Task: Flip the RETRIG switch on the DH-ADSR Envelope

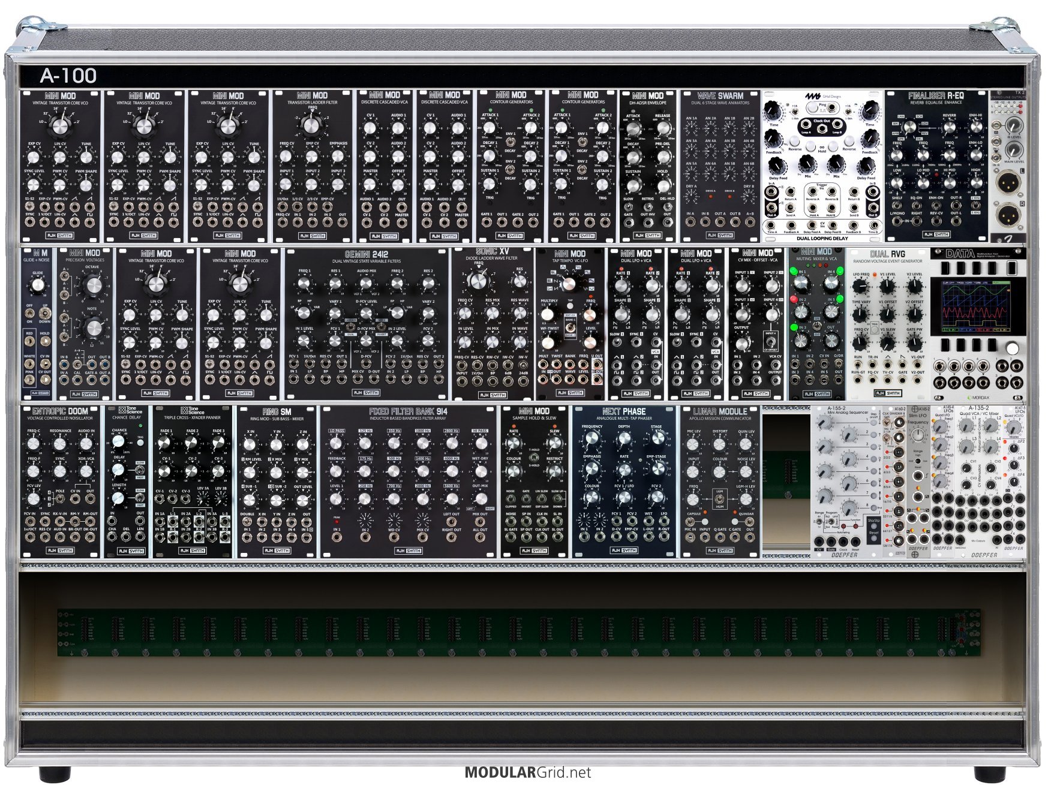Action: tap(648, 206)
